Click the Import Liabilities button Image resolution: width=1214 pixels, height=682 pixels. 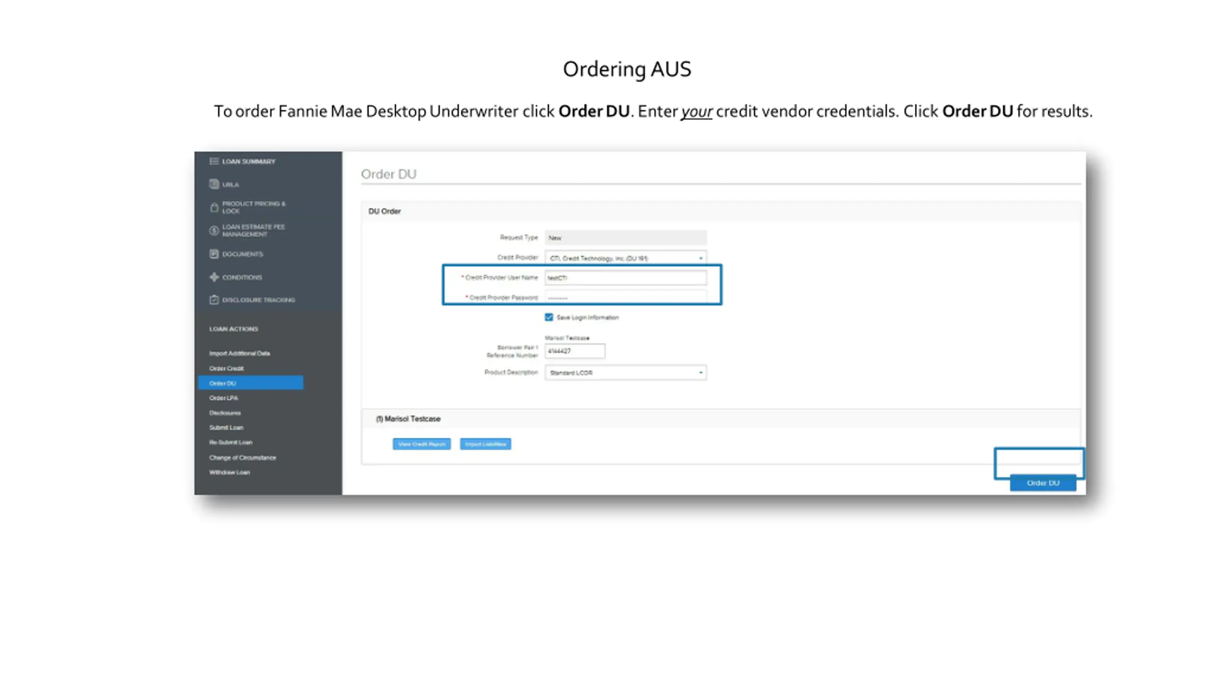pos(485,444)
